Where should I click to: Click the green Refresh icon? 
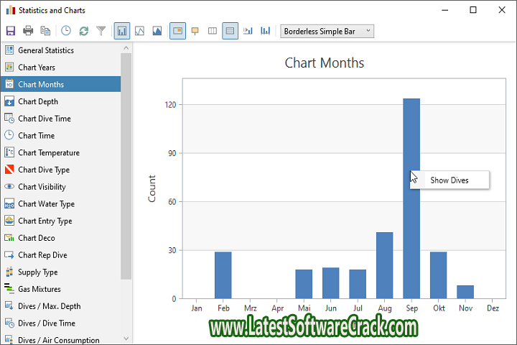tap(84, 31)
